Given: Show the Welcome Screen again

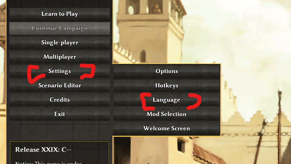Looking at the screenshot, I should click(166, 128).
